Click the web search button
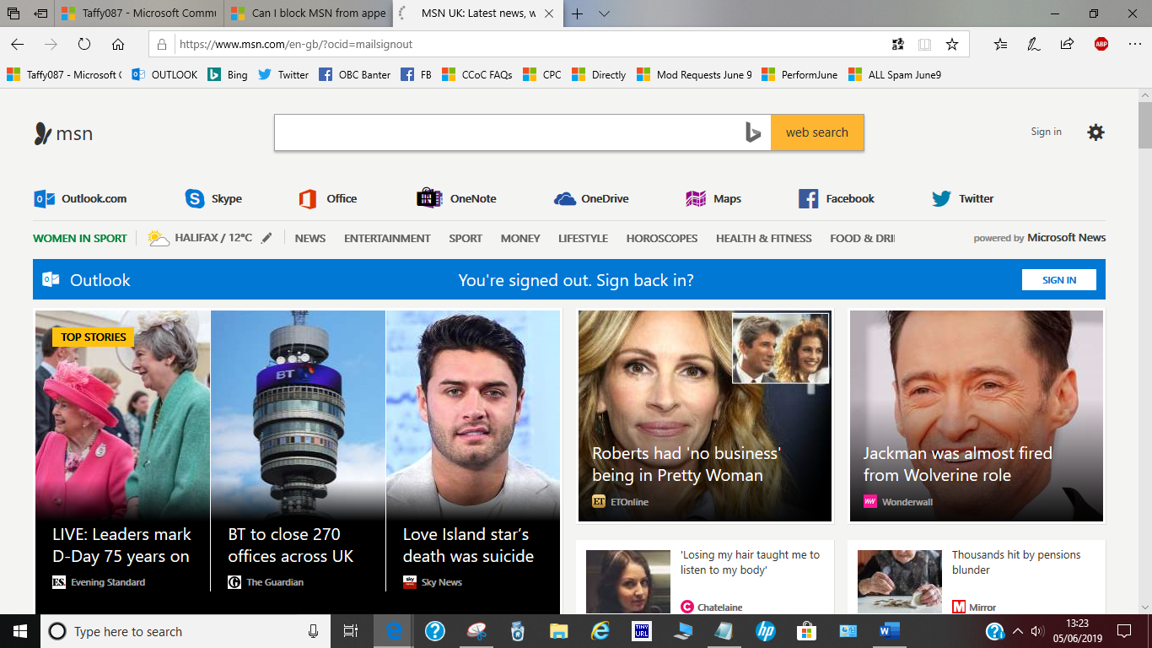 [817, 132]
